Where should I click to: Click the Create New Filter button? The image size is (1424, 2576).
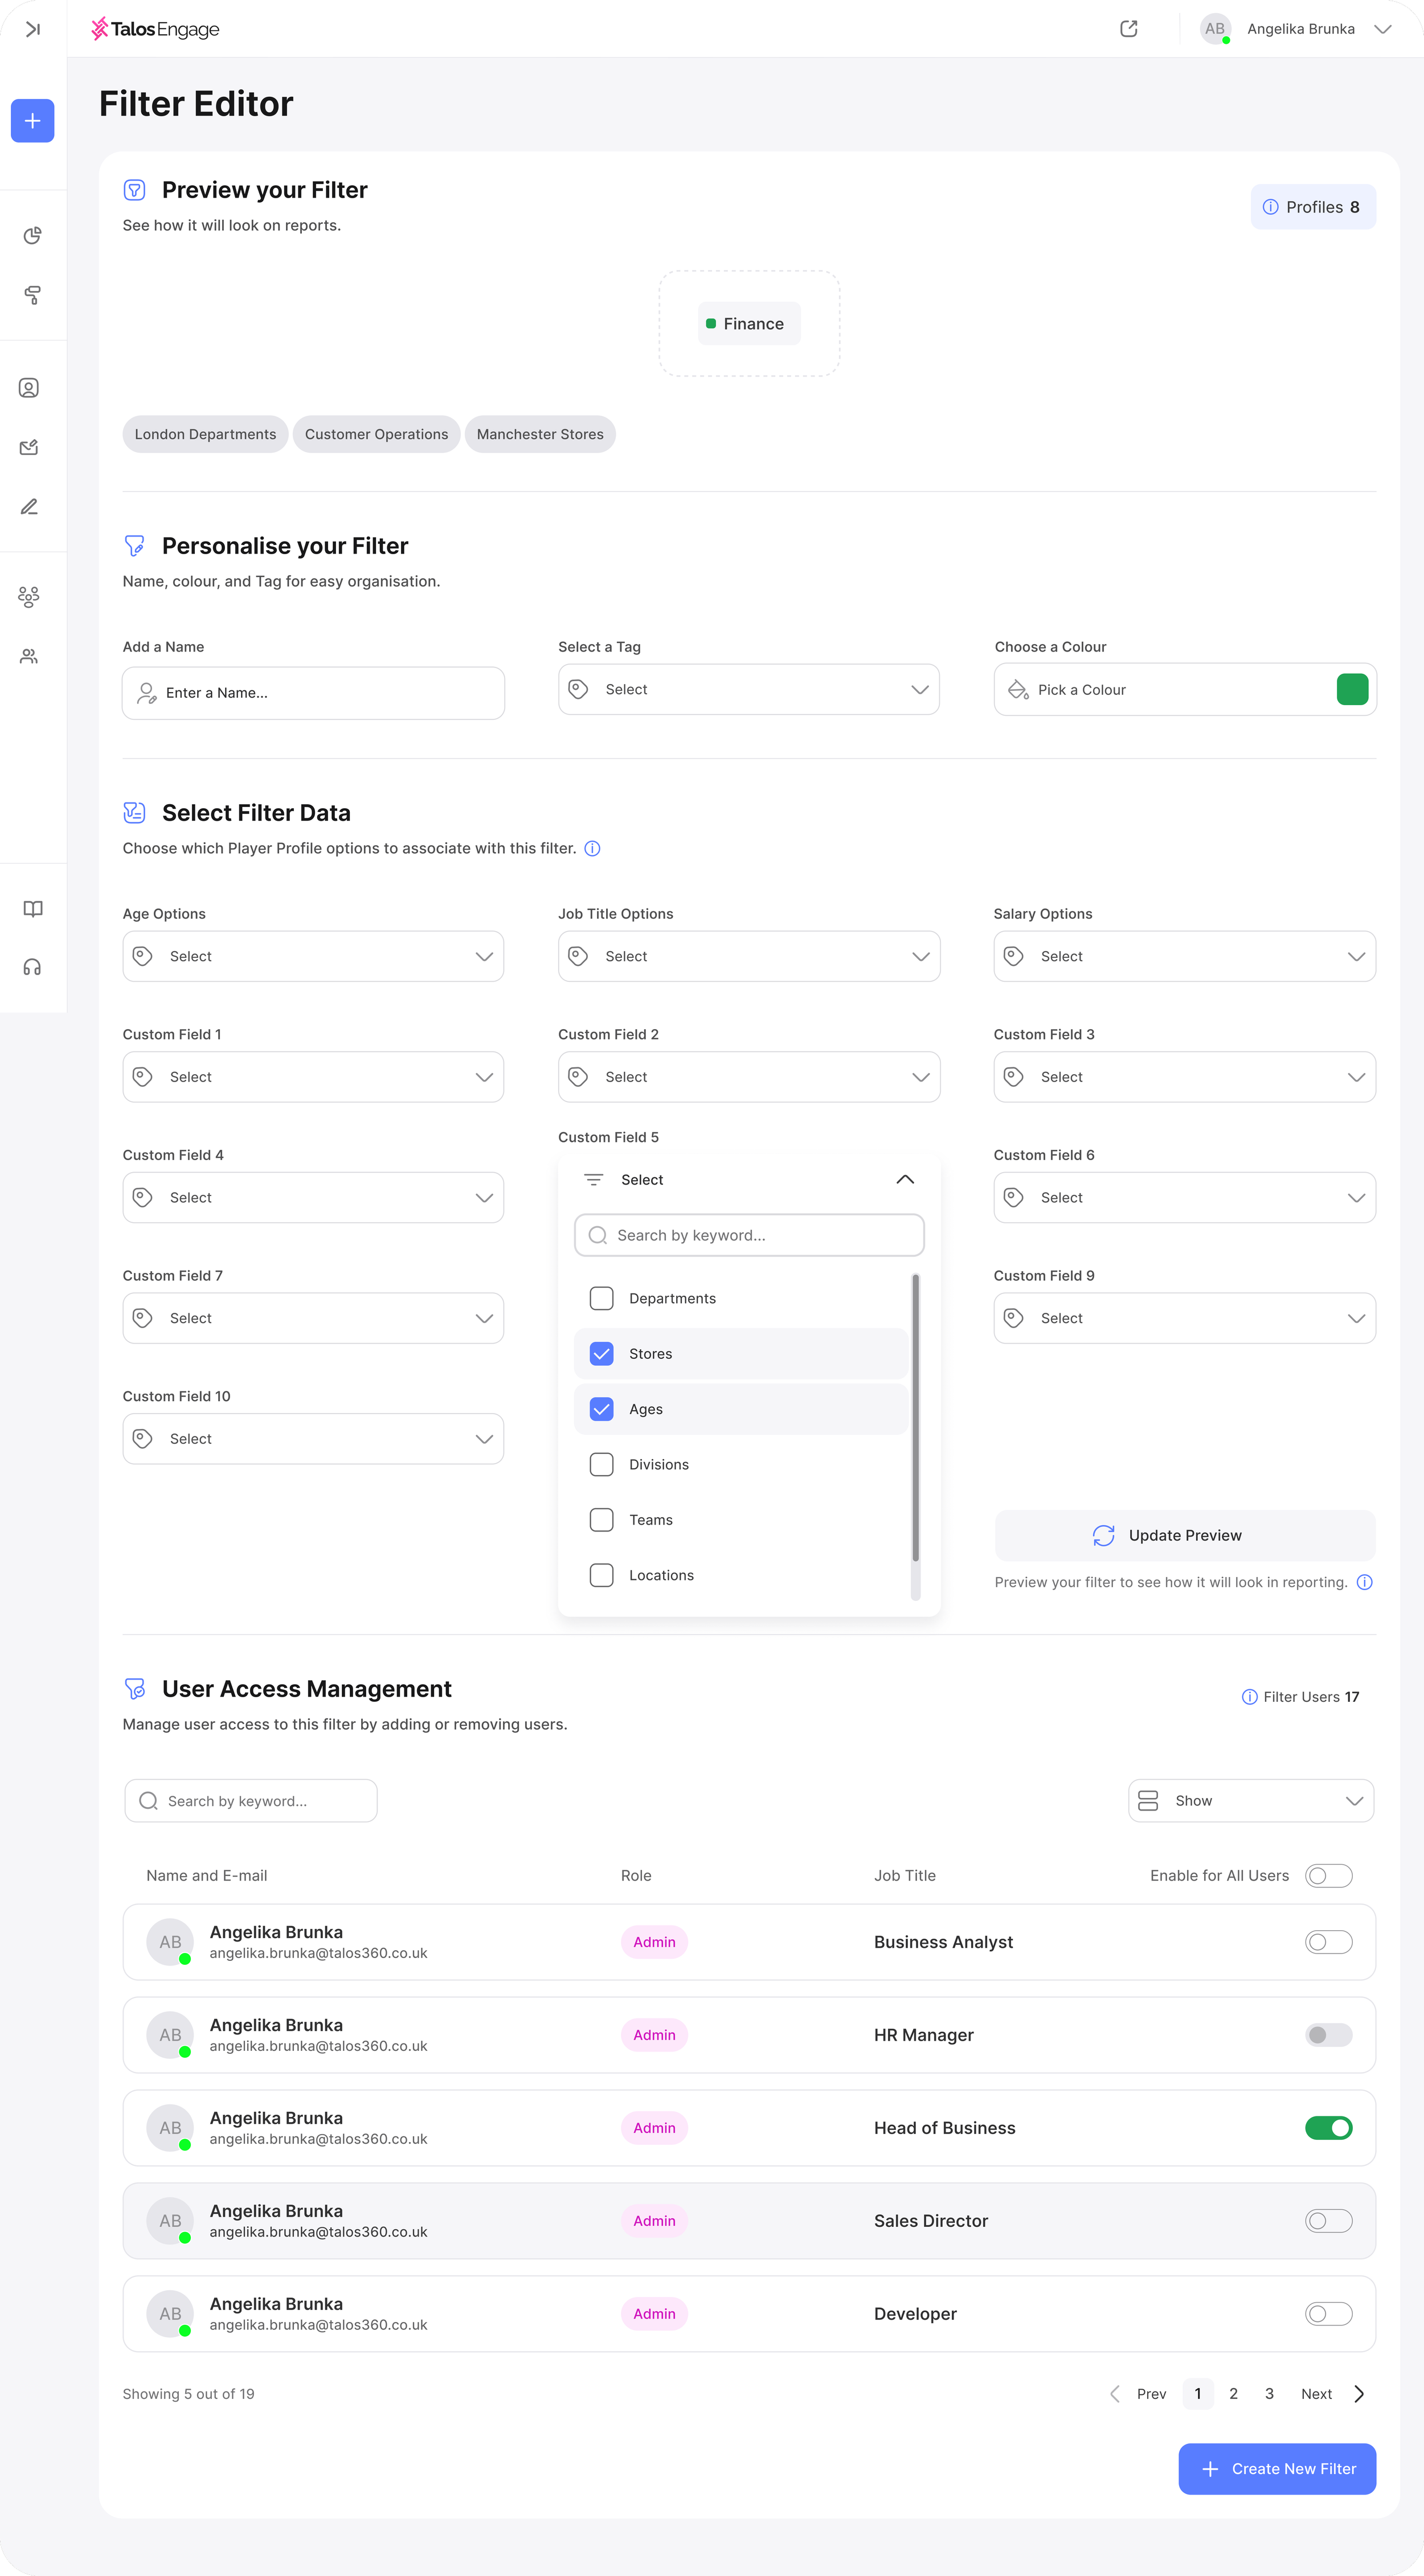pyautogui.click(x=1276, y=2468)
